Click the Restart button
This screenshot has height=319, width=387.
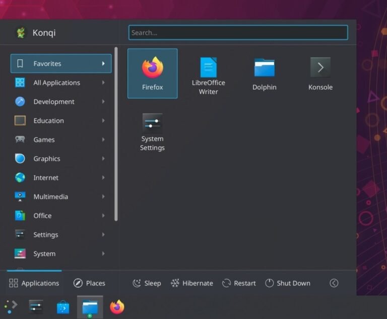pos(239,283)
